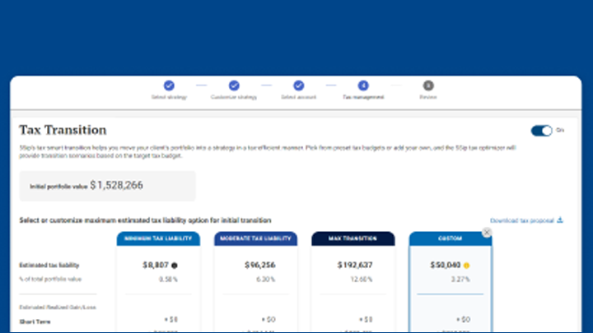
Task: Turn off the Tax Transition toggle
Action: 541,130
